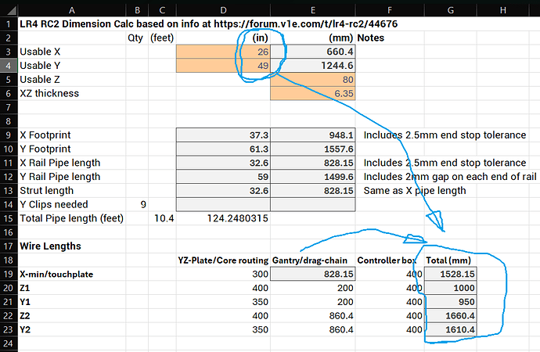Click 'Total Pipe length (feet)' label
The height and width of the screenshot is (352, 540).
[72, 218]
